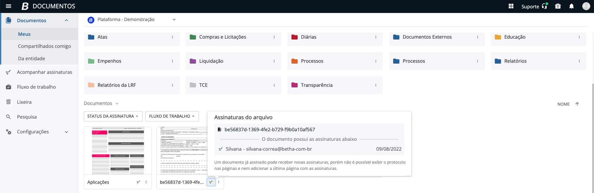594x193 pixels.
Task: Click the Suporte headset icon
Action: pyautogui.click(x=544, y=6)
